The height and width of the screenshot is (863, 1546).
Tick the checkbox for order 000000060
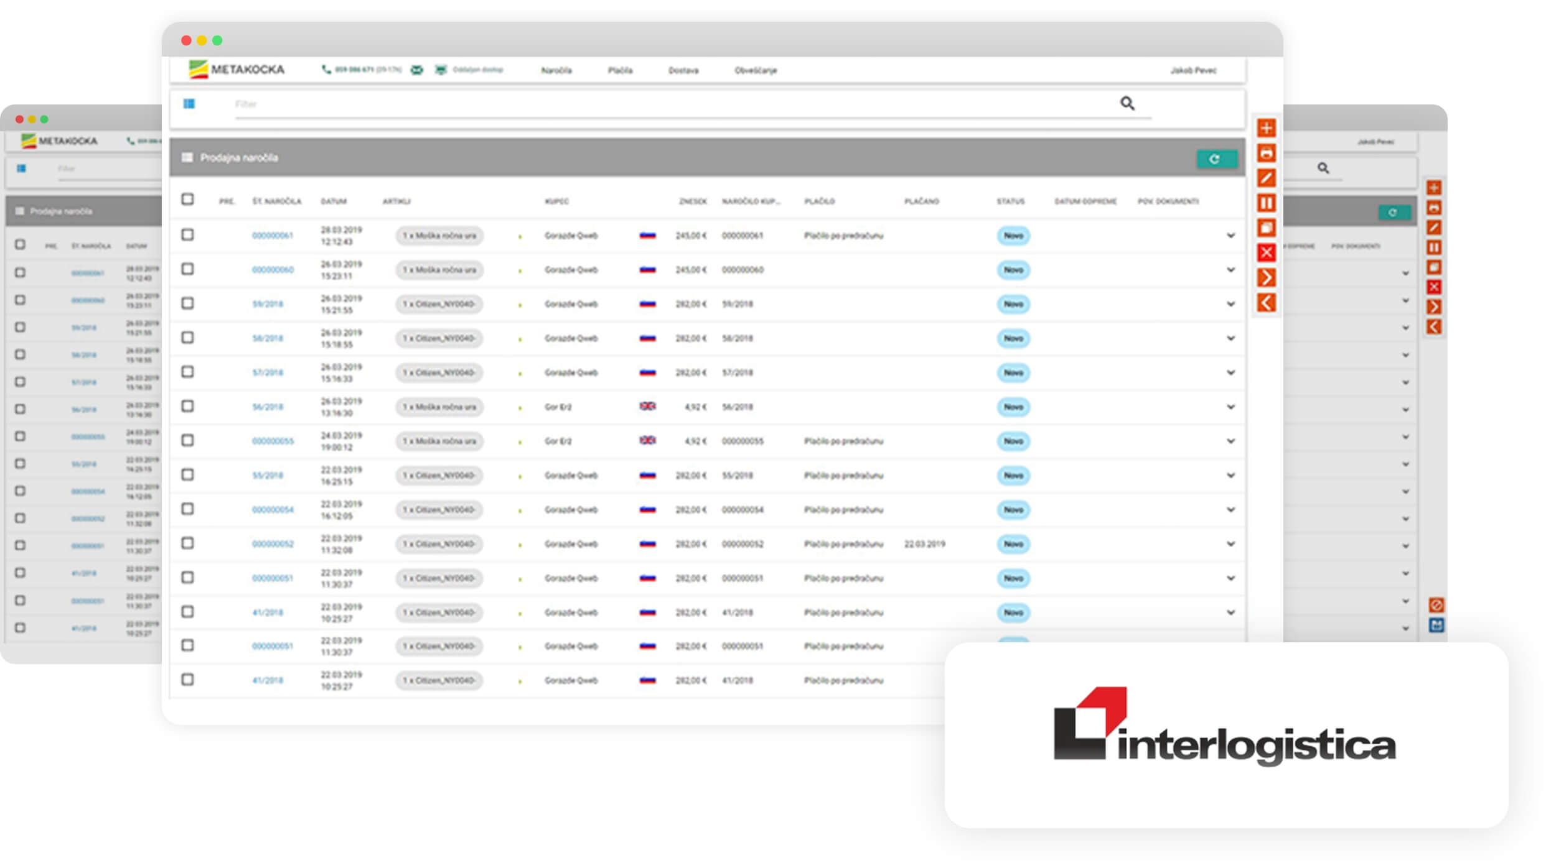(187, 269)
